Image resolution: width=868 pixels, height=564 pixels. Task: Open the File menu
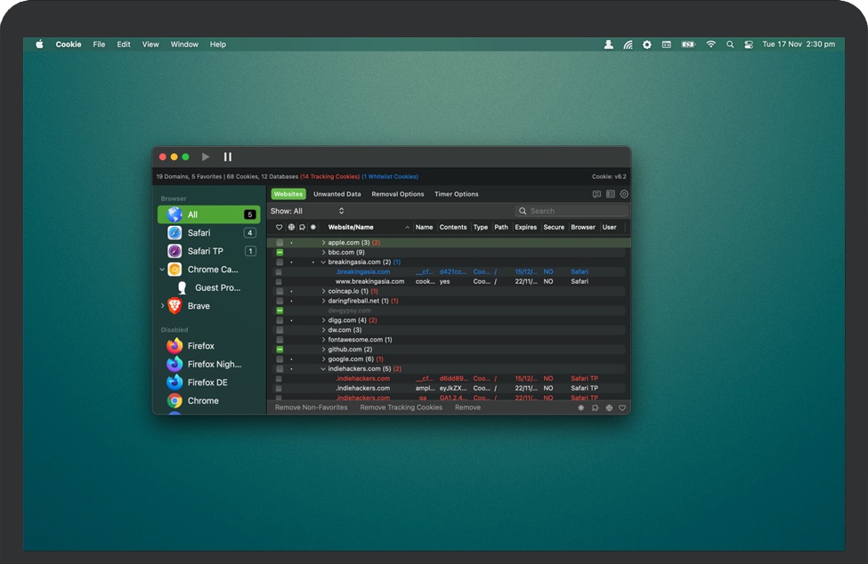[x=99, y=44]
